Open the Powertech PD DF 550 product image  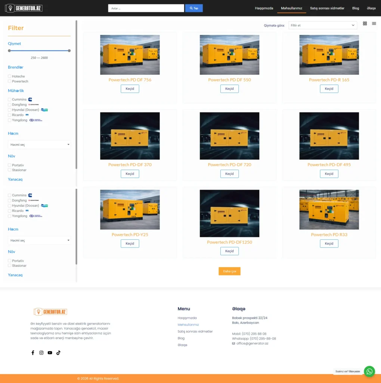(229, 55)
